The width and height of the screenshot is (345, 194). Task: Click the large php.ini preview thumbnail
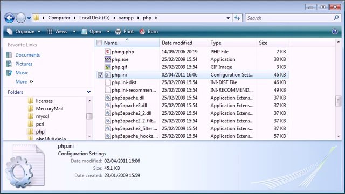click(25, 167)
